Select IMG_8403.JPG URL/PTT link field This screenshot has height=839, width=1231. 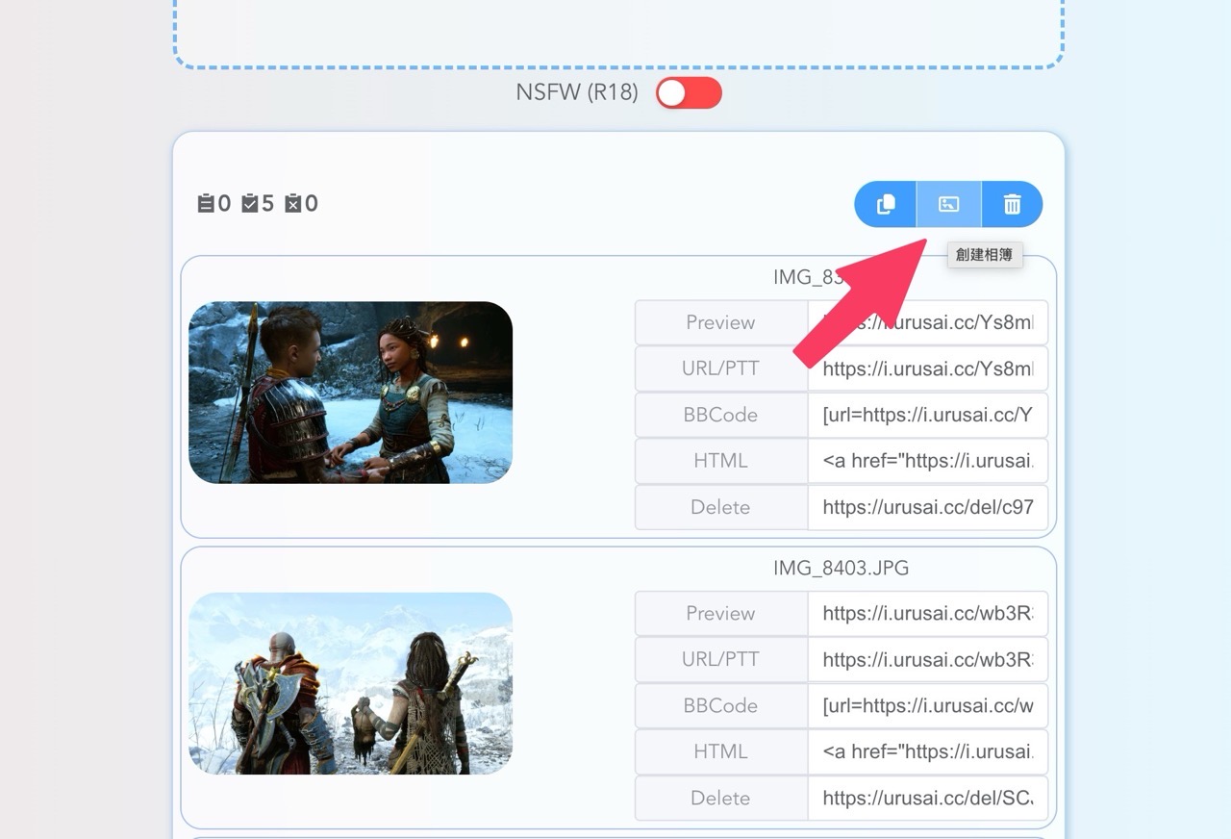[928, 659]
